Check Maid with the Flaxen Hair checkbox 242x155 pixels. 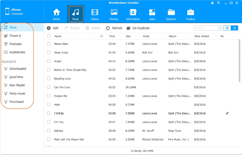49,139
